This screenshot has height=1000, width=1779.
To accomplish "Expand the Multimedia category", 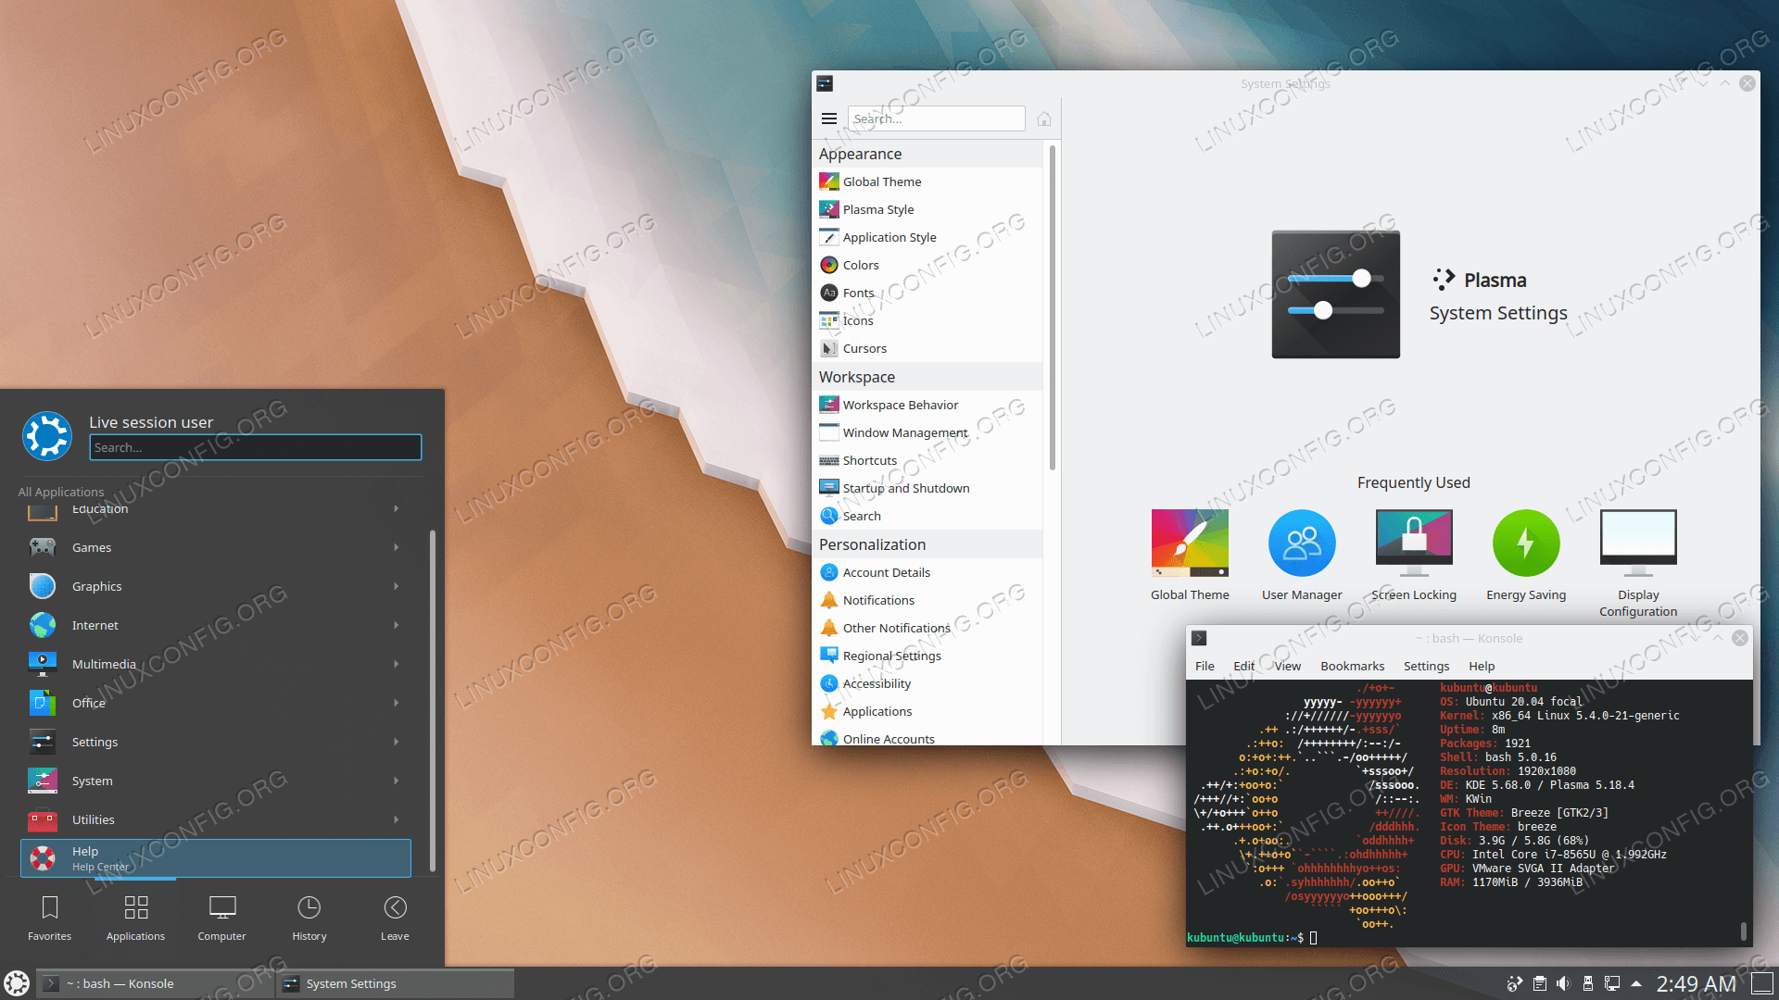I will tap(216, 664).
